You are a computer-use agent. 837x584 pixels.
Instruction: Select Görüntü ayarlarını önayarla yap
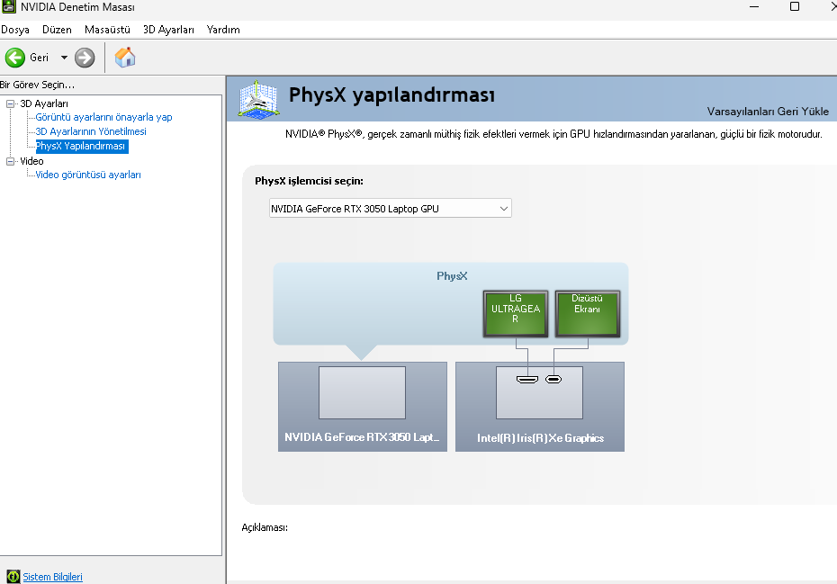(103, 118)
